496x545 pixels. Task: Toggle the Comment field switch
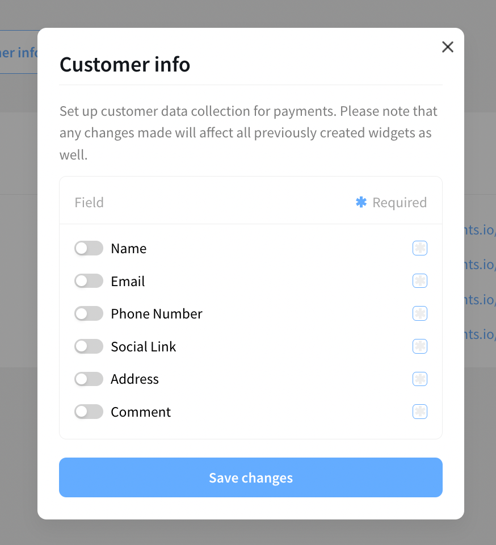[x=89, y=412]
